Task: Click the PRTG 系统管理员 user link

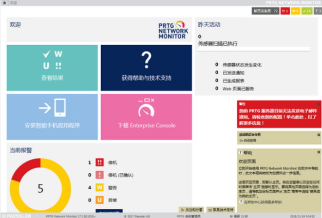Action: [x=188, y=216]
